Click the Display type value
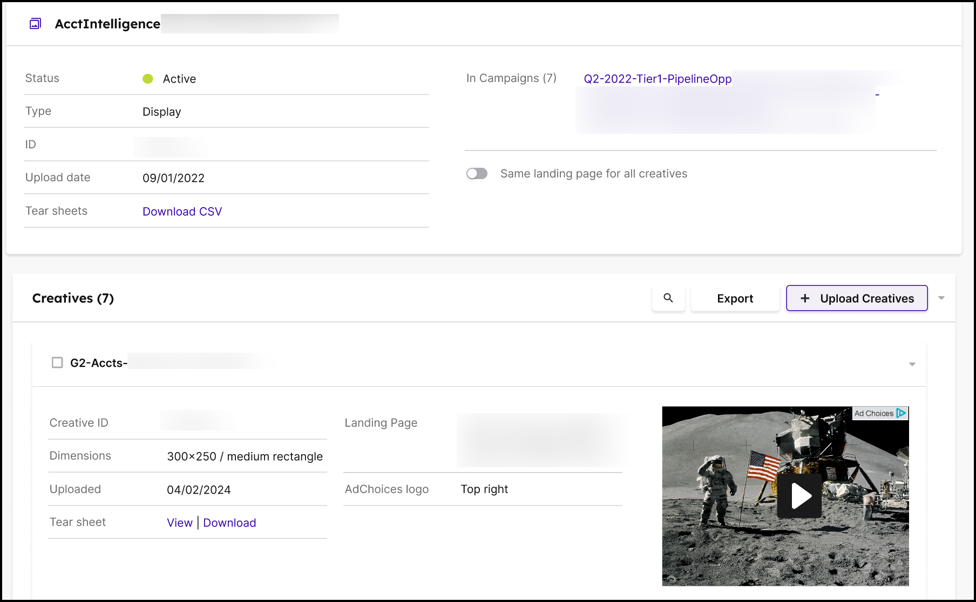This screenshot has height=602, width=976. pyautogui.click(x=162, y=112)
